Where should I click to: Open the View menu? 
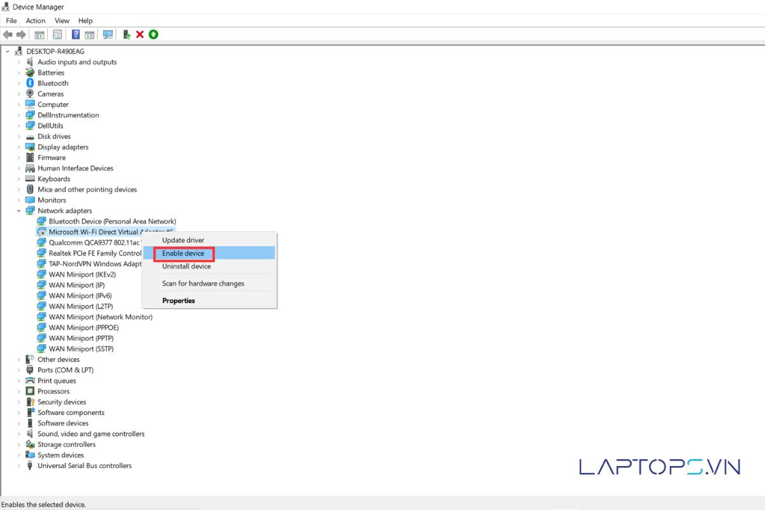point(62,21)
